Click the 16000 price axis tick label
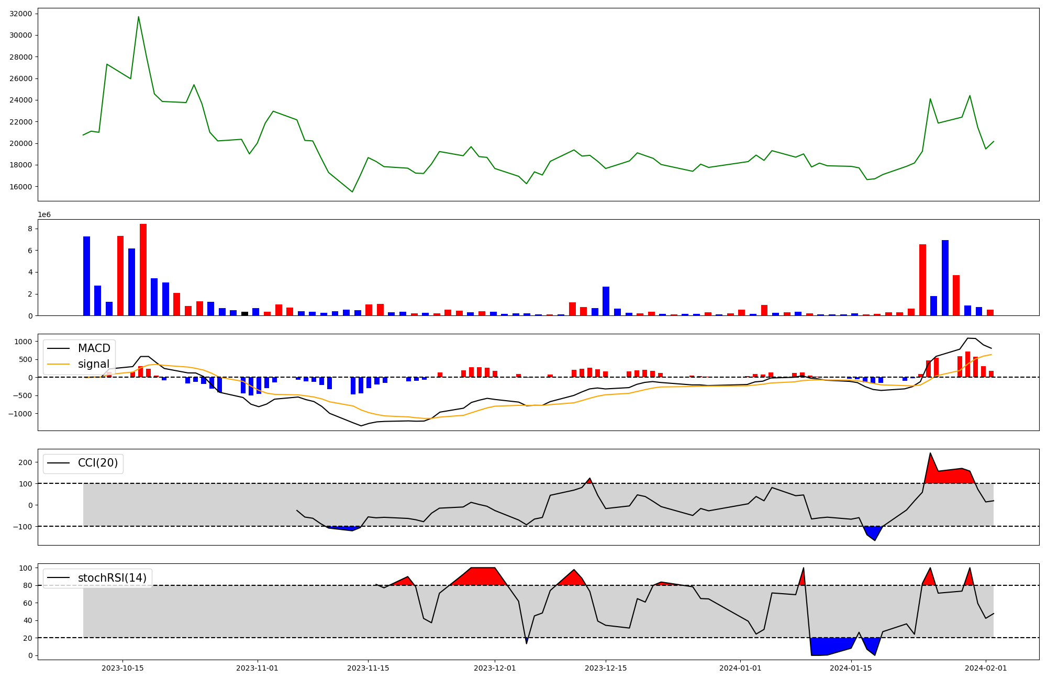The image size is (1047, 680). click(x=21, y=187)
